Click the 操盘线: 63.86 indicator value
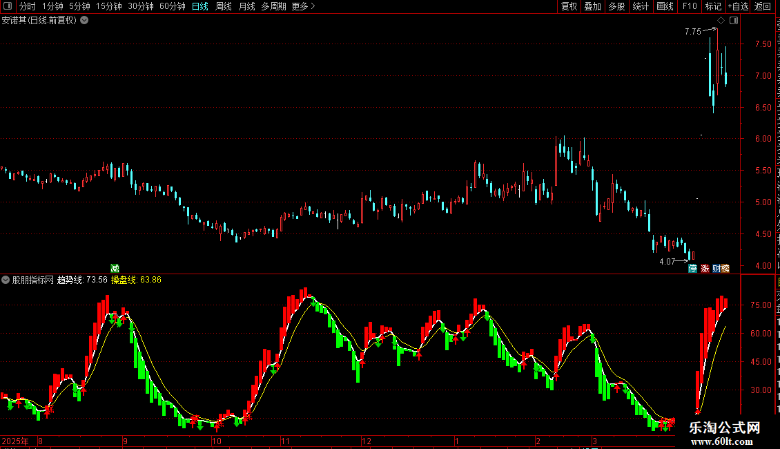Image resolution: width=780 pixels, height=449 pixels. click(x=136, y=280)
